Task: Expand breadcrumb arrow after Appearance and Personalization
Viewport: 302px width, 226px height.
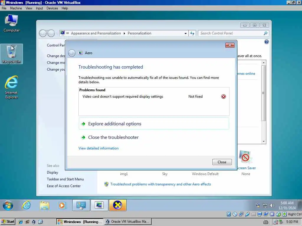Action: point(124,34)
